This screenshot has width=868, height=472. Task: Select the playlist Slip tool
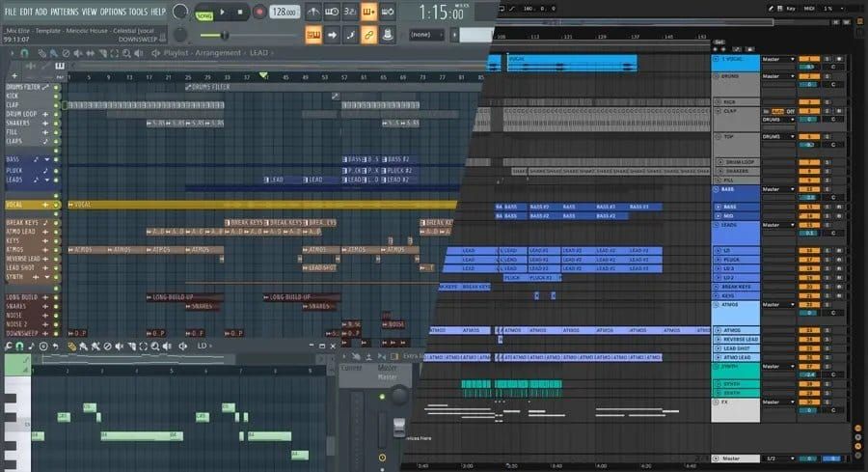[x=91, y=53]
